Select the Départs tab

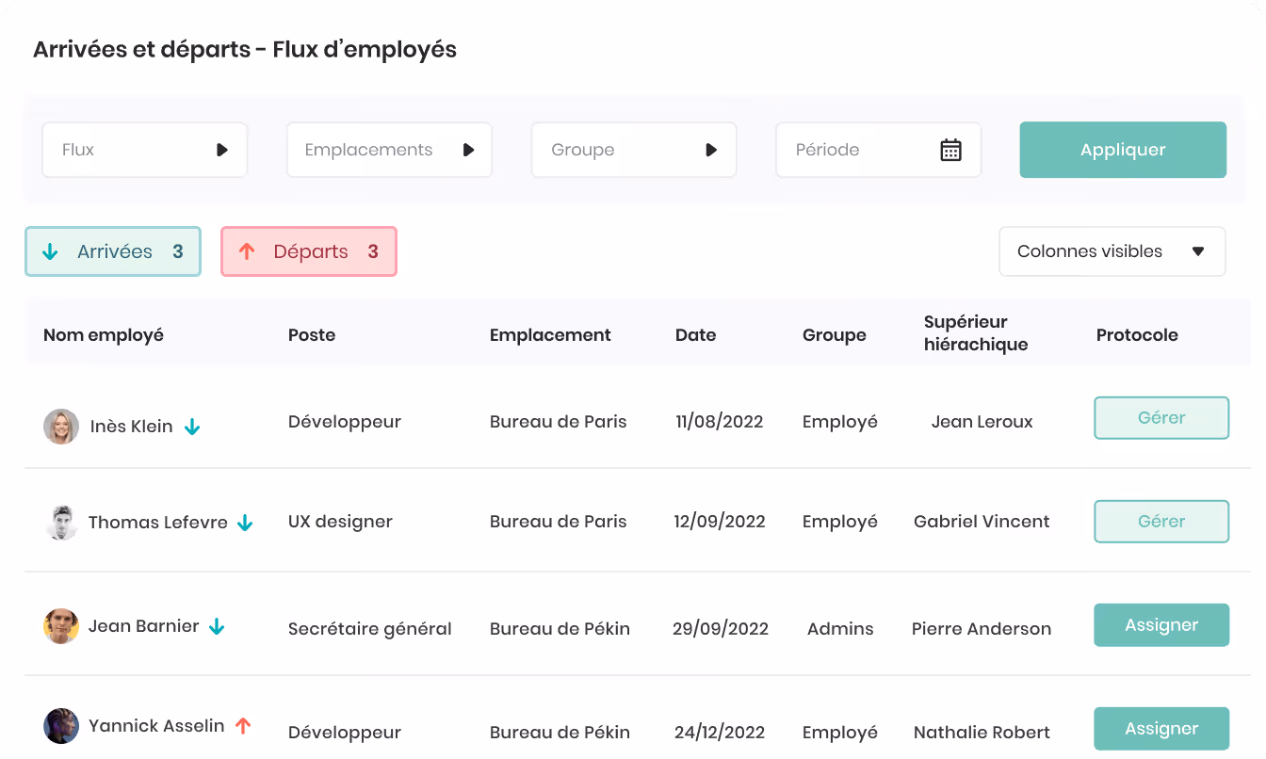pyautogui.click(x=309, y=251)
